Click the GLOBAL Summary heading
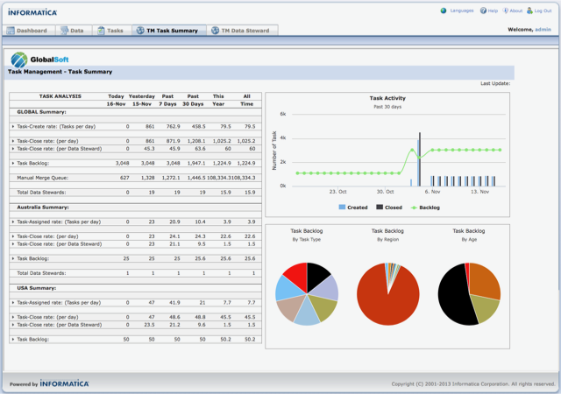561x394 pixels. [x=41, y=112]
